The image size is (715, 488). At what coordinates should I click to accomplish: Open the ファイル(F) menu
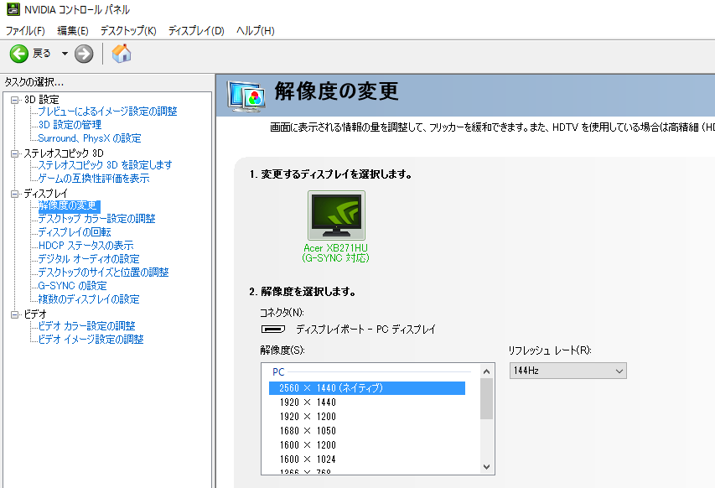(25, 30)
